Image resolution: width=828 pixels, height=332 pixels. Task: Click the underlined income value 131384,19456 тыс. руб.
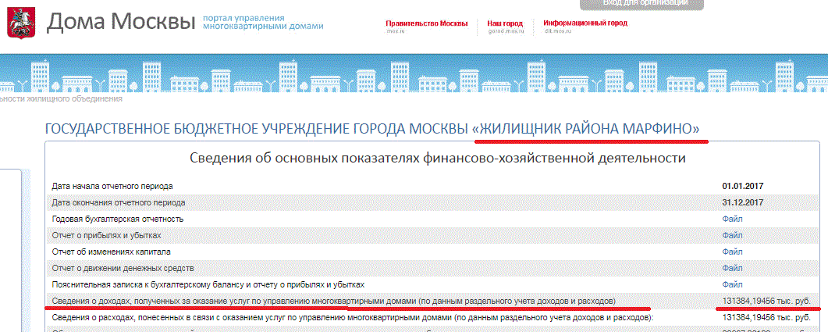point(766,301)
